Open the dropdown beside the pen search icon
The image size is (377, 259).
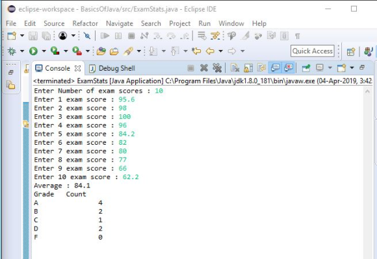point(139,51)
